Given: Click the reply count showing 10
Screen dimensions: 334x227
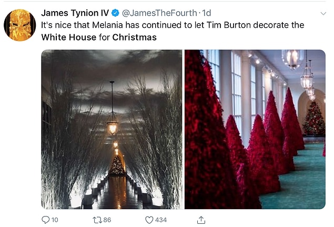Looking at the screenshot, I should (55, 220).
